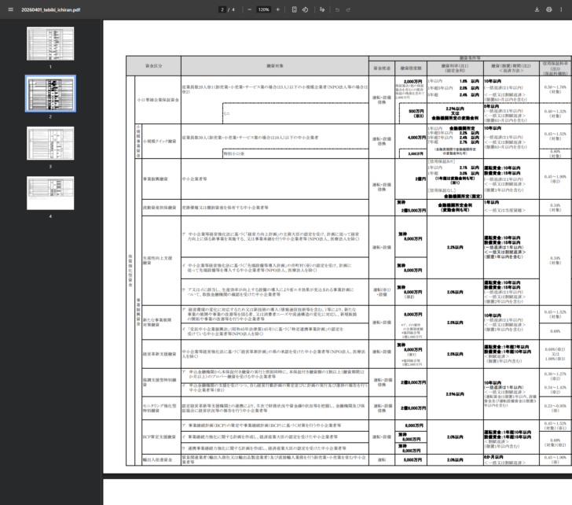The image size is (572, 505).
Task: Open the annotate draw tool
Action: (322, 9)
